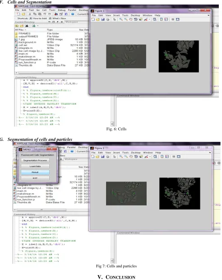Click Insert Colorbar icon in Fig. 6 figure toolbar
The width and height of the screenshot is (222, 280).
[162, 19]
